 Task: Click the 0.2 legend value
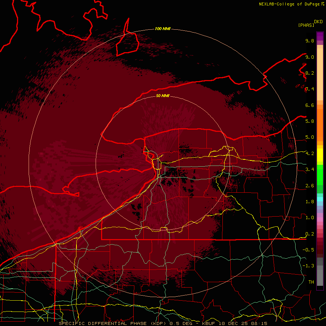pyautogui.click(x=310, y=234)
